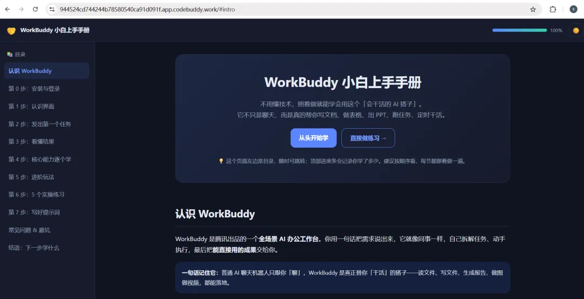Click the hero heading WorkBuddy 小白上手手册
The width and height of the screenshot is (584, 299).
pos(343,82)
